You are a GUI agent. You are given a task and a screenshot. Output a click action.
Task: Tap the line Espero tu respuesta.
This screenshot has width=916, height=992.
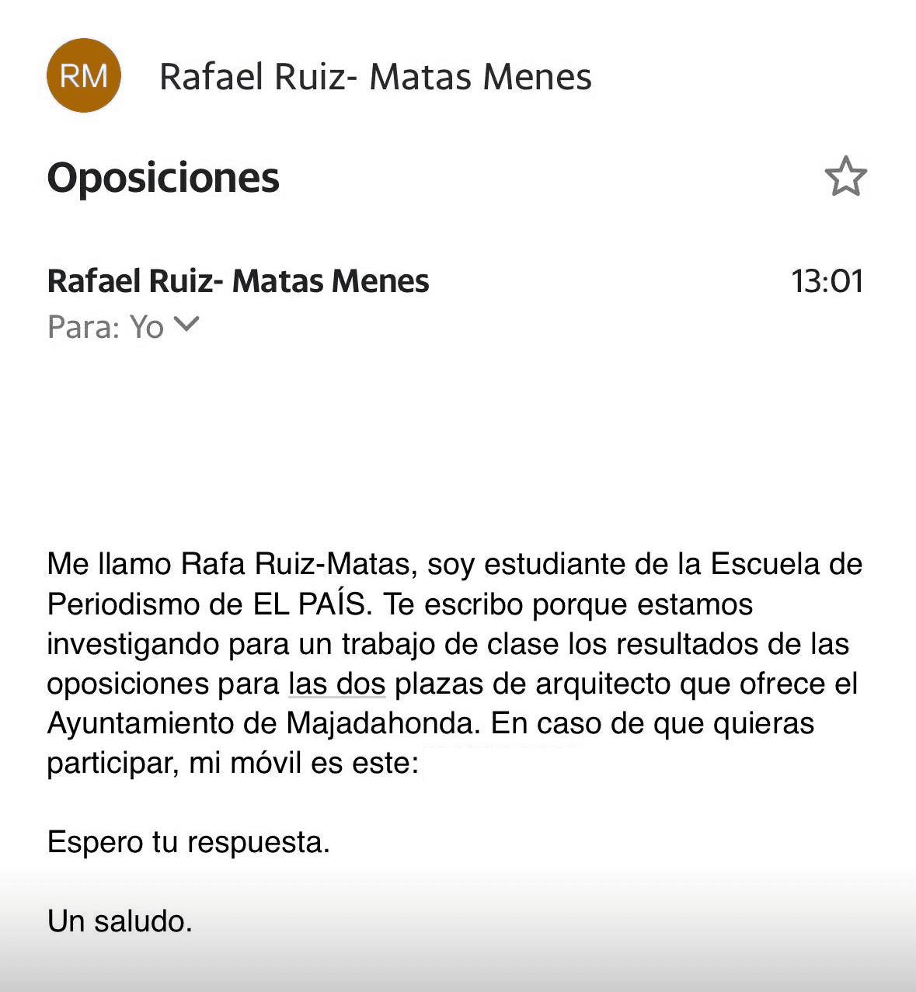tap(189, 842)
